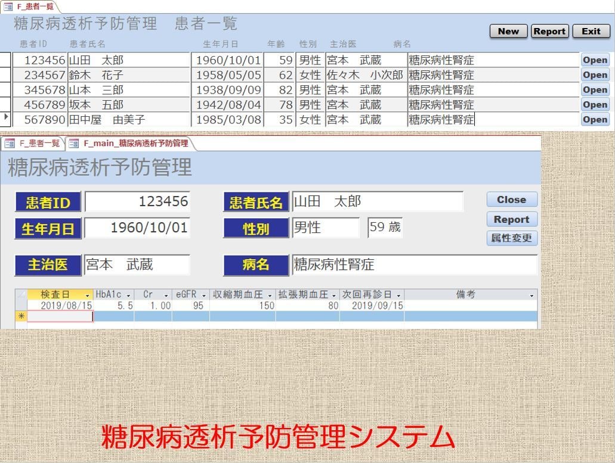Click the new-record asterisk row selector
Viewport: 615px width, 463px height.
[21, 316]
